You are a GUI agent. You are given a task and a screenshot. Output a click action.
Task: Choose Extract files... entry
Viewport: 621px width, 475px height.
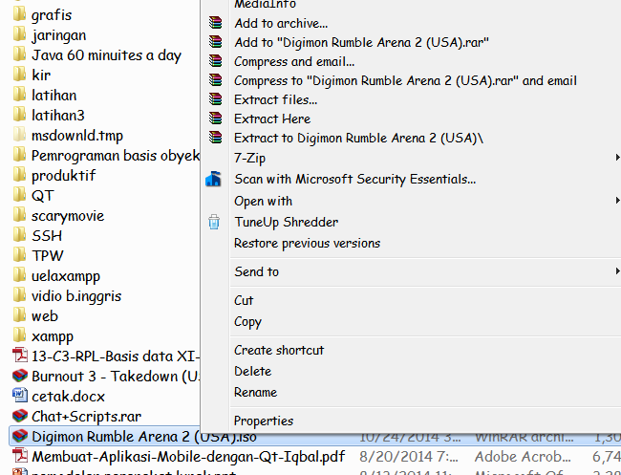click(276, 99)
